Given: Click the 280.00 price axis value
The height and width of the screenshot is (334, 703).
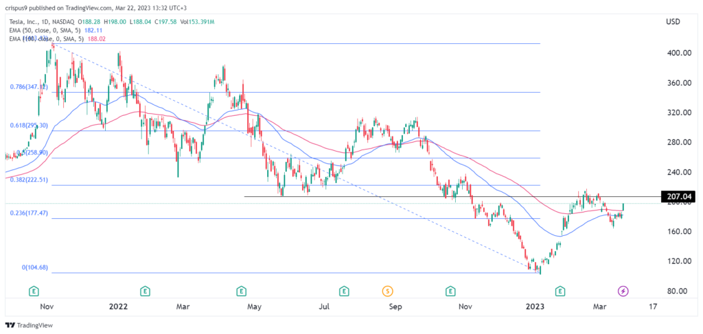Looking at the screenshot, I should [678, 143].
